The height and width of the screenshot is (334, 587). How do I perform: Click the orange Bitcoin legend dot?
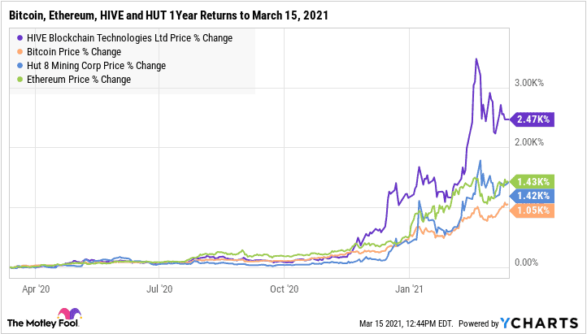tap(20, 52)
